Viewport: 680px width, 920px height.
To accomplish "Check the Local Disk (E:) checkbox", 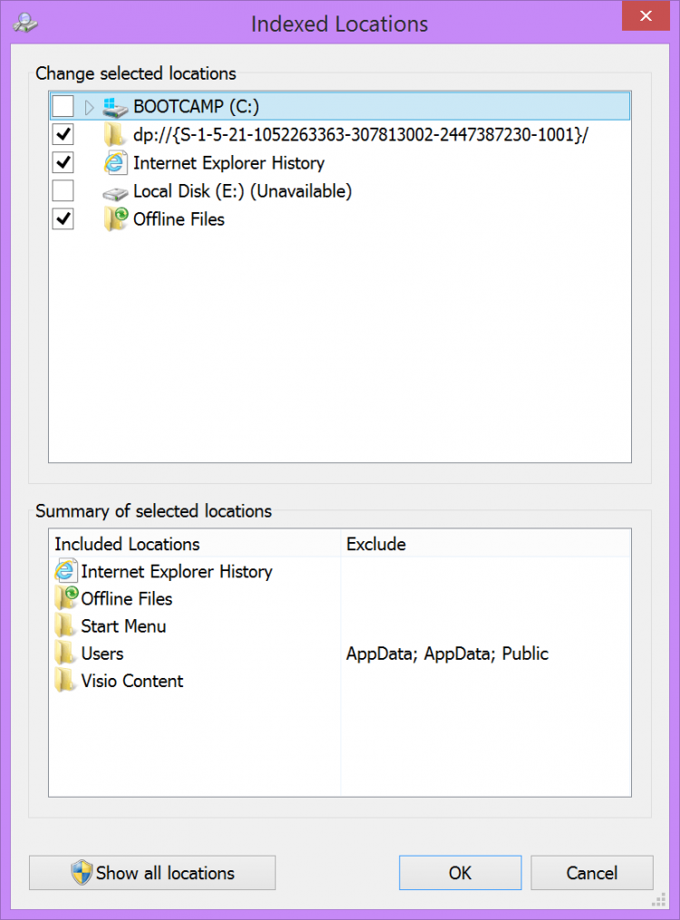I will point(63,191).
